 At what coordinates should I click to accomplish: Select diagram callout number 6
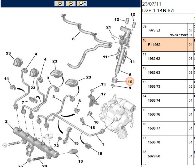tap(80, 101)
